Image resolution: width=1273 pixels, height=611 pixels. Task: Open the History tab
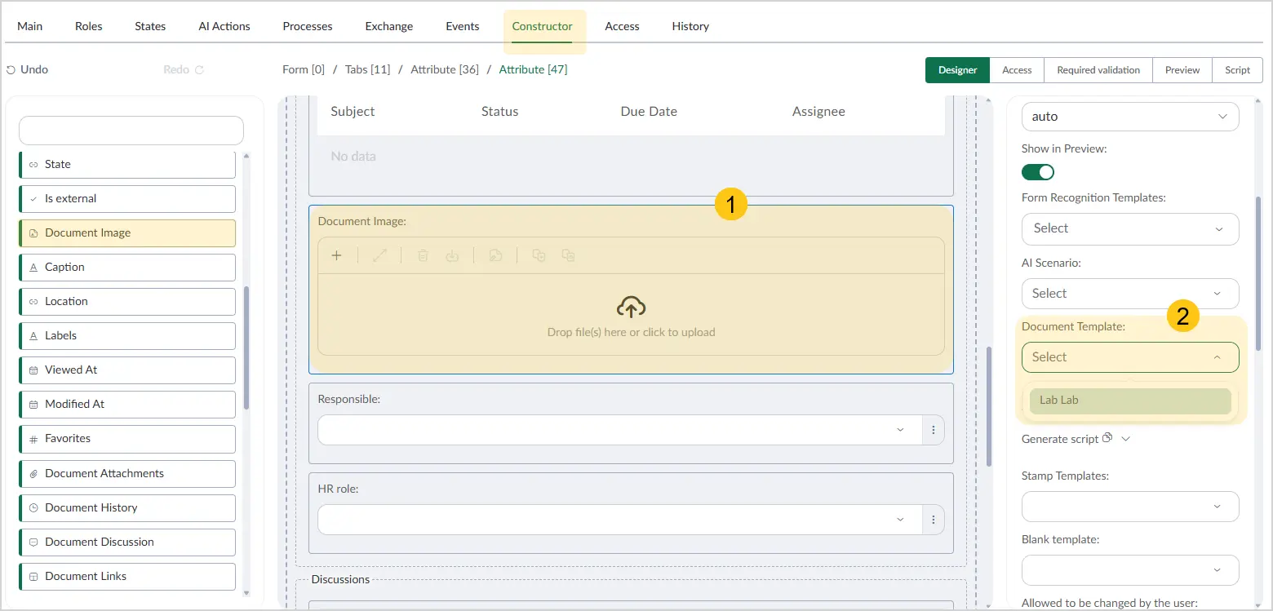point(690,26)
